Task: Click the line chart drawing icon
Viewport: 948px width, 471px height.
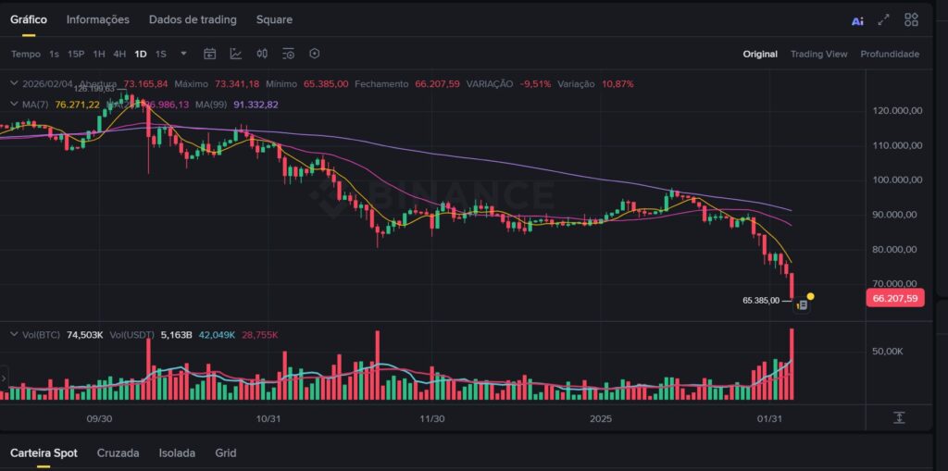Action: coord(236,54)
